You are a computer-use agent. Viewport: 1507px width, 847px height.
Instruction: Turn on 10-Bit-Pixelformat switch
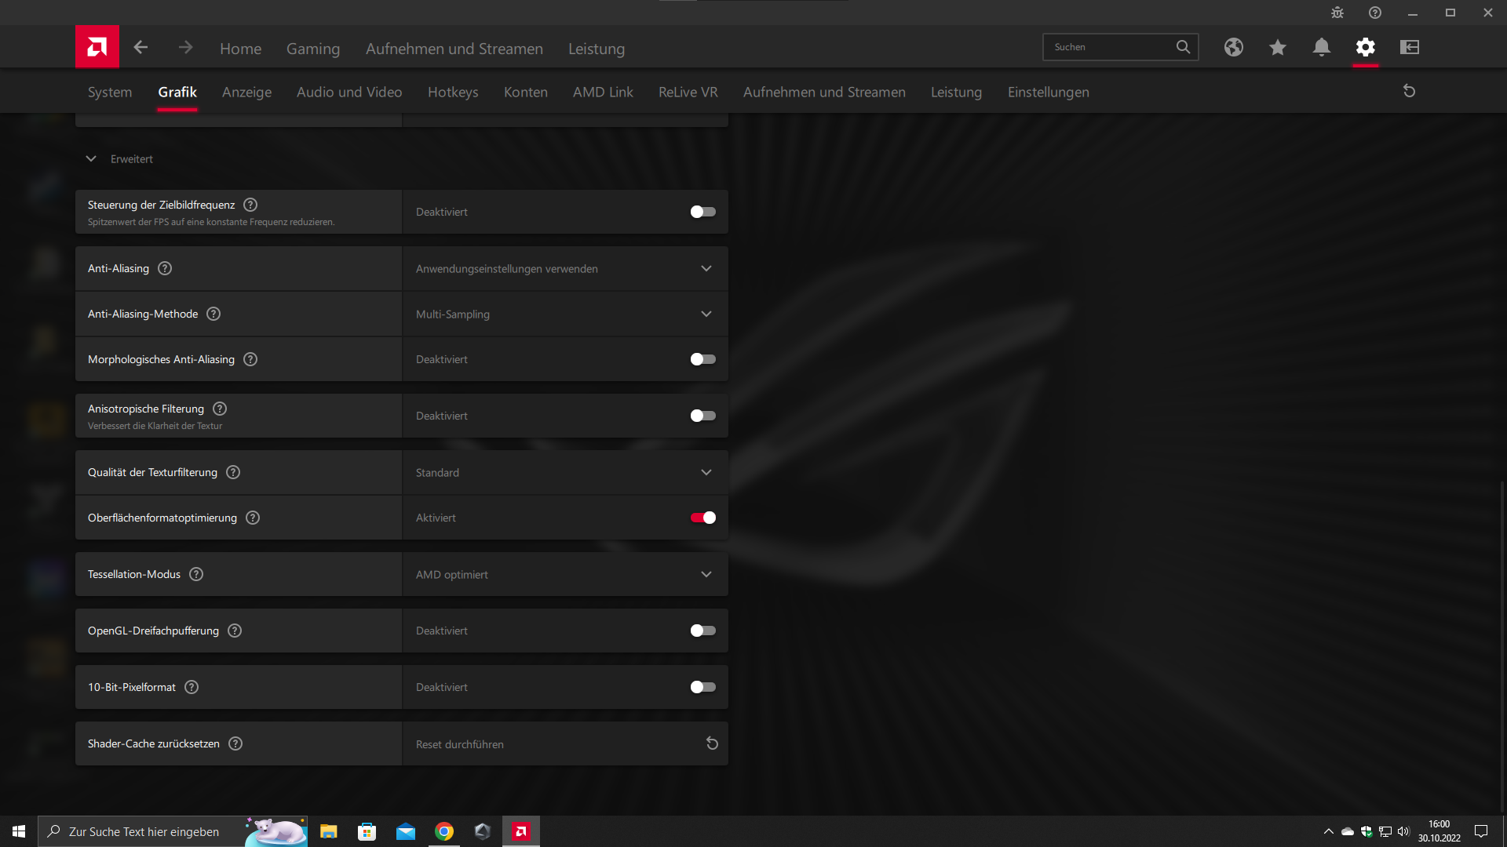[x=702, y=687]
